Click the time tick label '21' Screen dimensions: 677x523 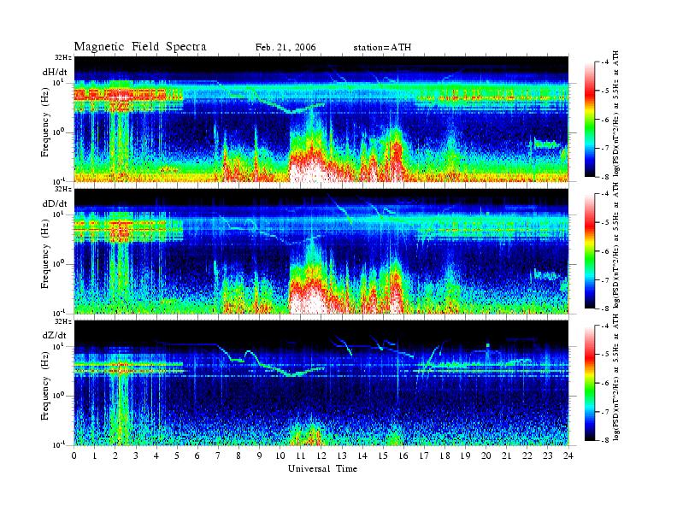[506, 456]
